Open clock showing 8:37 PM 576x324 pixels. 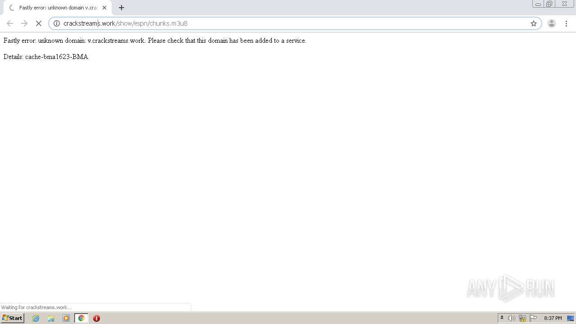[x=553, y=318]
